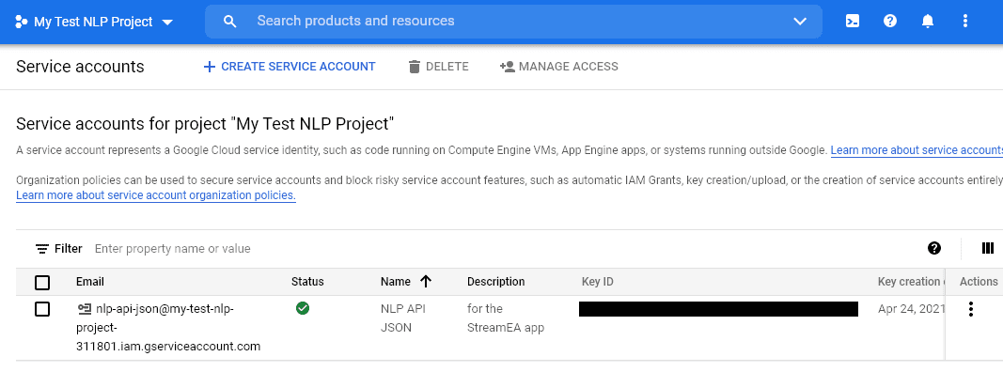The width and height of the screenshot is (1003, 372).
Task: Open the column display options icon
Action: point(988,248)
